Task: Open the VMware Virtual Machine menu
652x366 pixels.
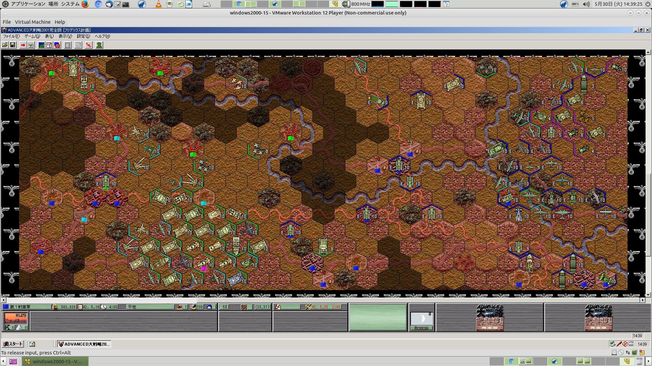Action: tap(33, 22)
